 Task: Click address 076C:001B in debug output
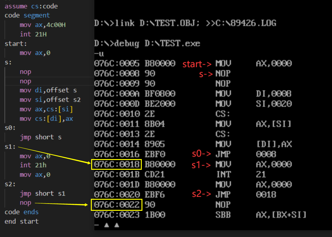[x=117, y=175]
